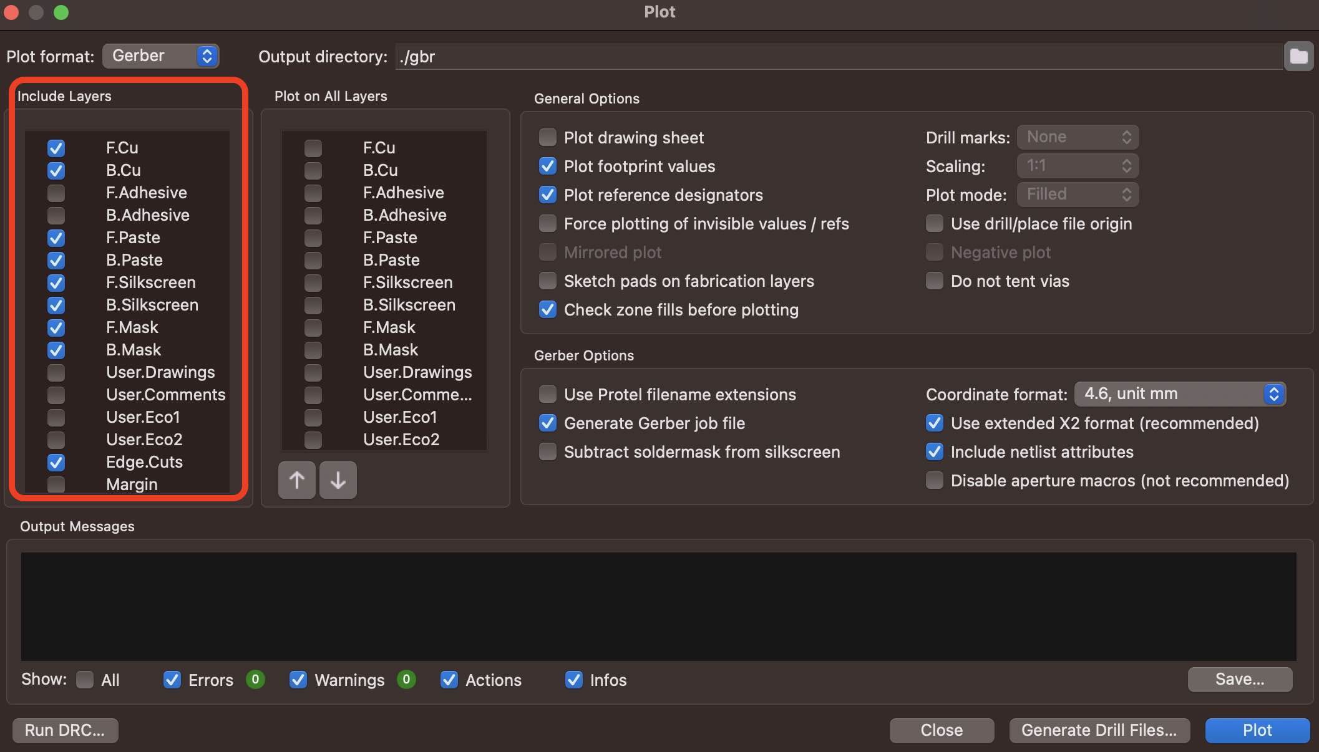This screenshot has height=752, width=1319.
Task: Select the B.Adhesive row in Plot on All Layers
Action: point(384,215)
